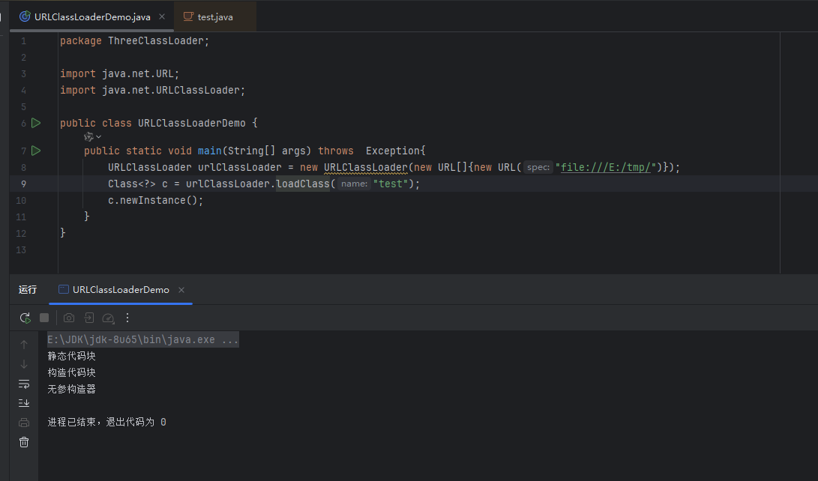
Task: Toggle soft-wrap in the console
Action: point(24,384)
